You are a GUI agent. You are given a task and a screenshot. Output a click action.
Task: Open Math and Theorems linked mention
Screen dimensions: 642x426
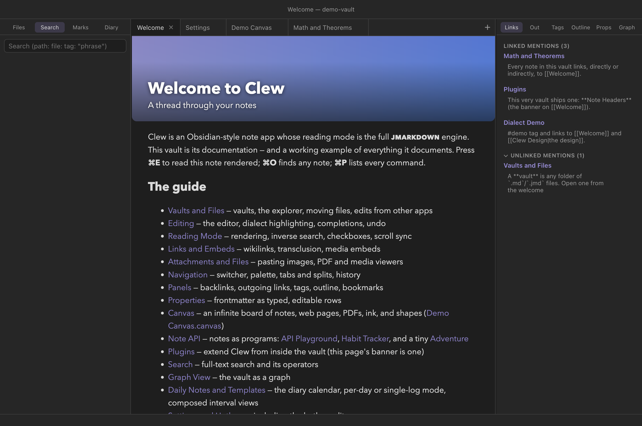(534, 56)
